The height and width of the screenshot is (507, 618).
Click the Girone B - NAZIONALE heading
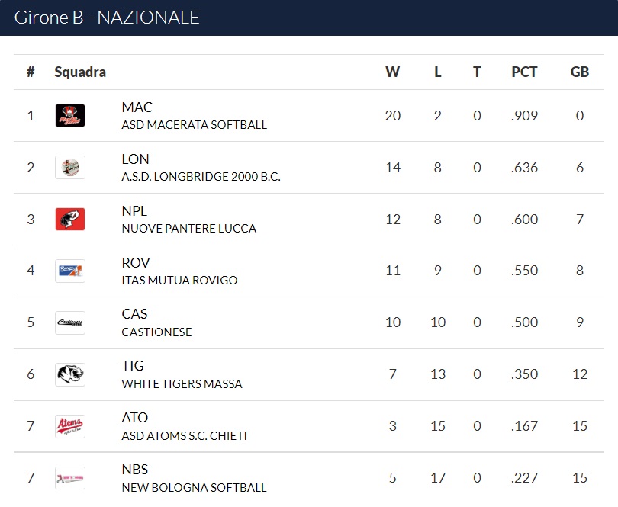click(107, 18)
